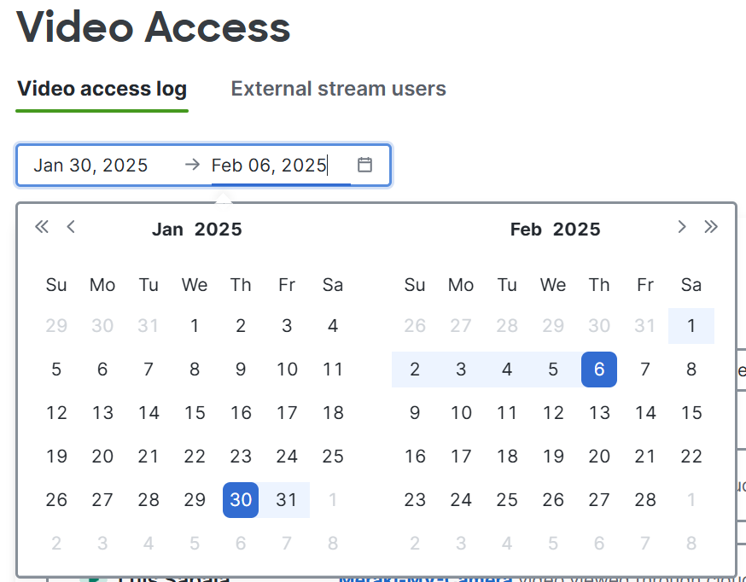Screen dimensions: 746x582
Task: Select February 20 in the right calendar
Action: 599,457
